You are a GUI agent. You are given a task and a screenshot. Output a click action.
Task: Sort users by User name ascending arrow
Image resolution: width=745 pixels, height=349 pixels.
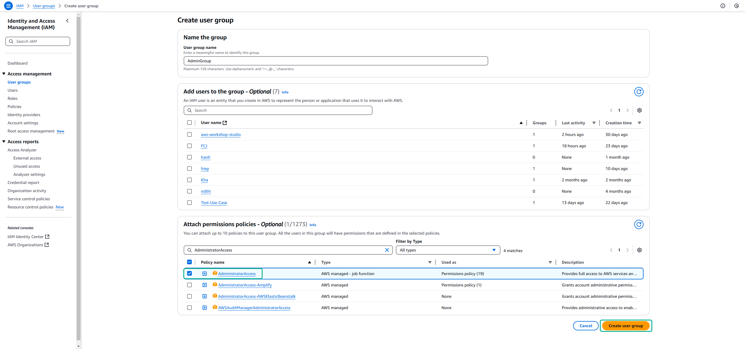tap(521, 123)
